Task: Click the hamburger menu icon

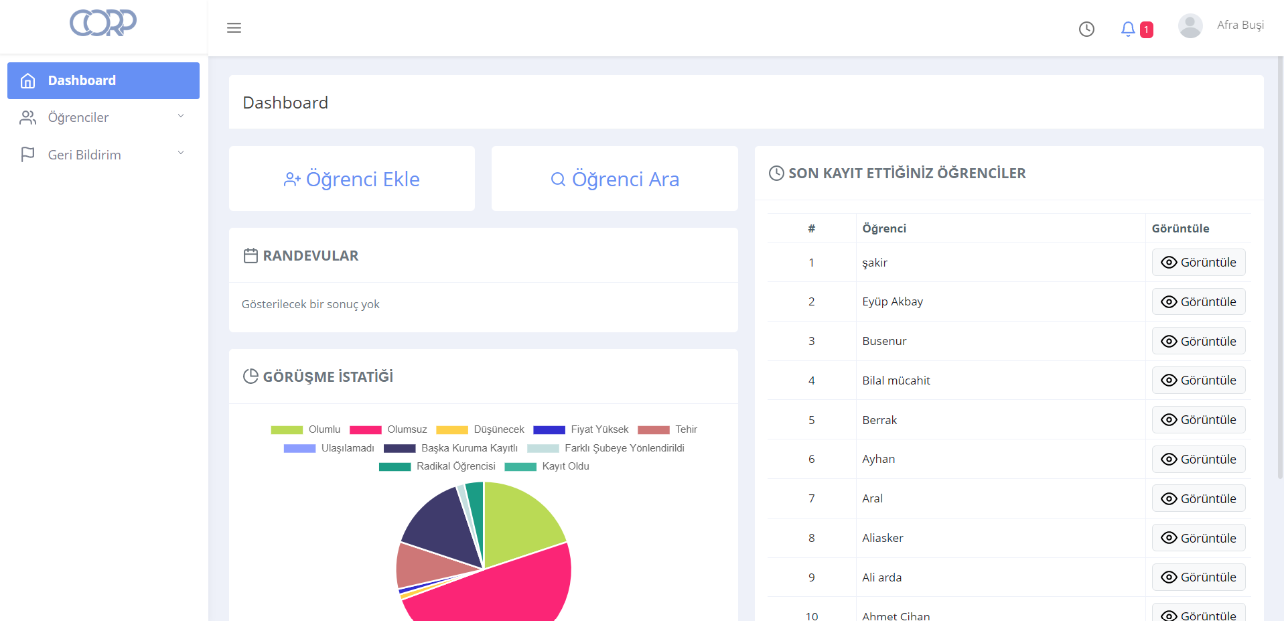Action: tap(234, 28)
